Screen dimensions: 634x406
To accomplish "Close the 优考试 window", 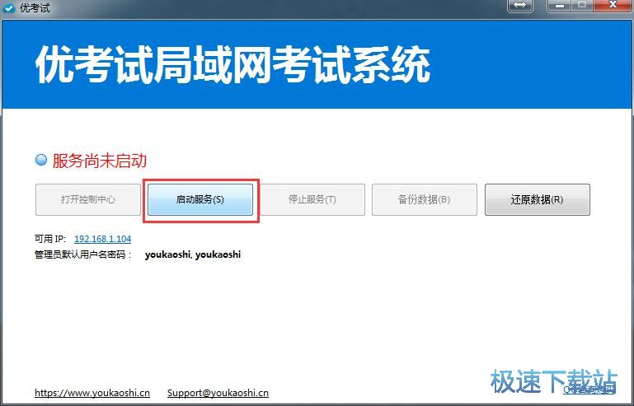I will coord(613,6).
